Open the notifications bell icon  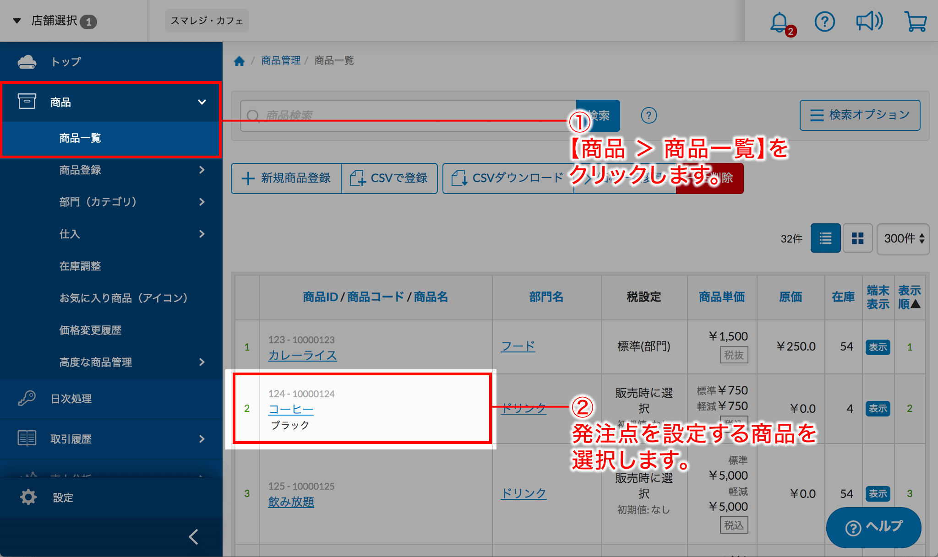(x=779, y=22)
